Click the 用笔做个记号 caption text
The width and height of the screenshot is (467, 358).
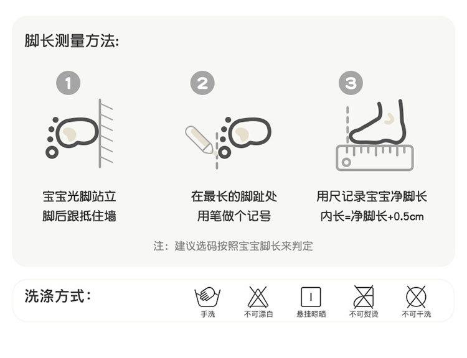(234, 216)
